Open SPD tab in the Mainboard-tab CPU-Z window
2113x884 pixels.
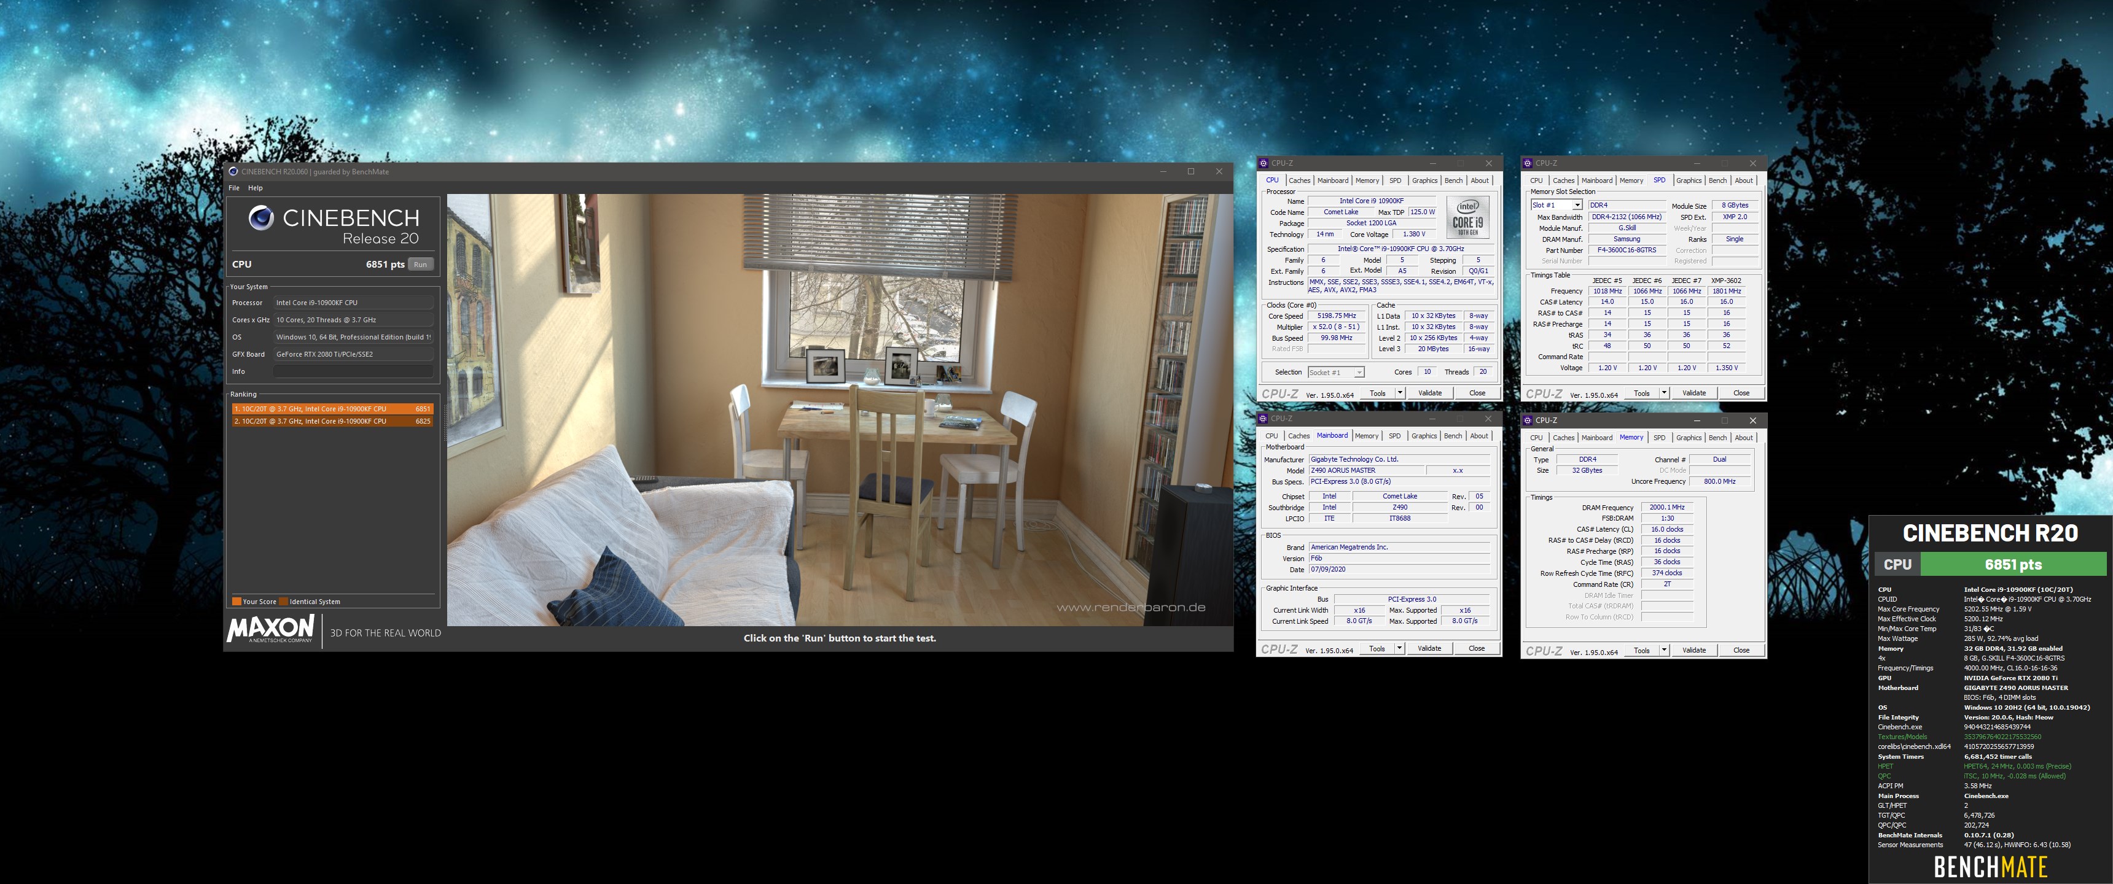click(x=1394, y=436)
